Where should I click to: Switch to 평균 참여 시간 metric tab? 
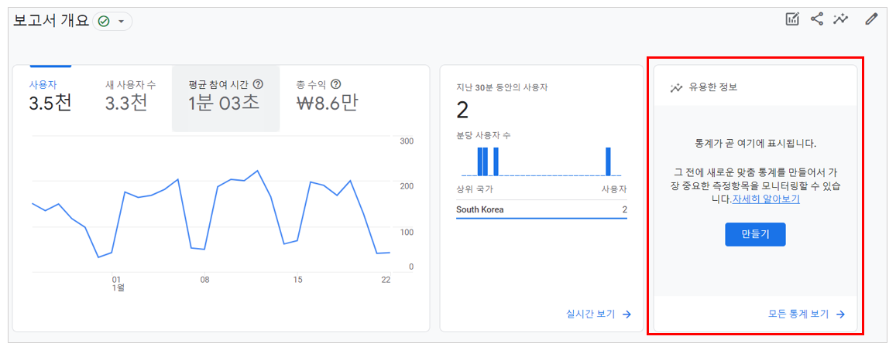click(x=225, y=98)
